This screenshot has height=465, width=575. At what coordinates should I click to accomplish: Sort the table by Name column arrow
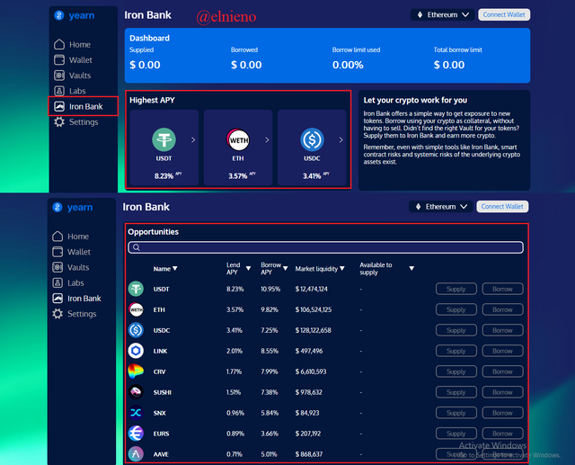point(175,269)
